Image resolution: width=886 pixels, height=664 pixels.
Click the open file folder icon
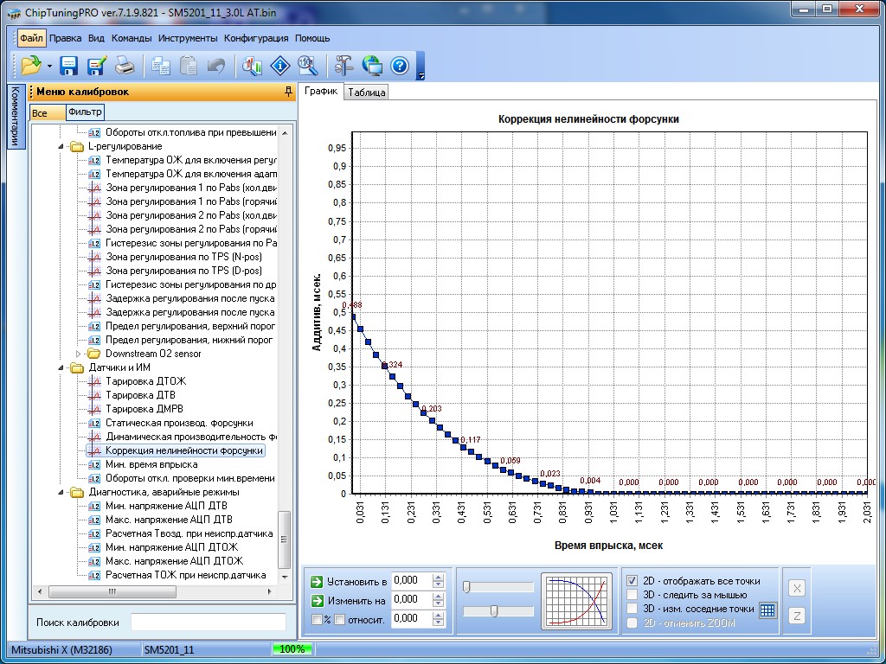point(31,66)
